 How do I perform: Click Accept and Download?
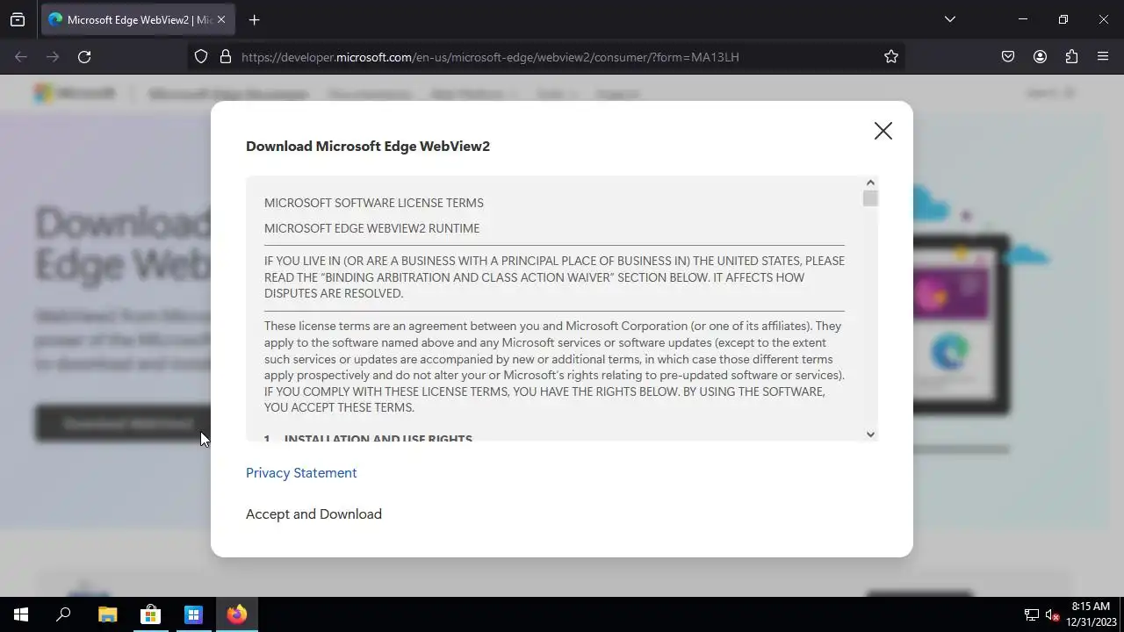[313, 514]
